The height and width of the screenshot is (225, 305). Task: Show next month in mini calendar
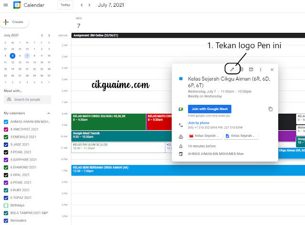(x=50, y=35)
